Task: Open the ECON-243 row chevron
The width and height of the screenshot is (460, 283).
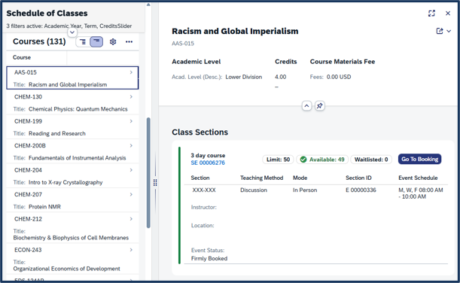Action: (131, 250)
